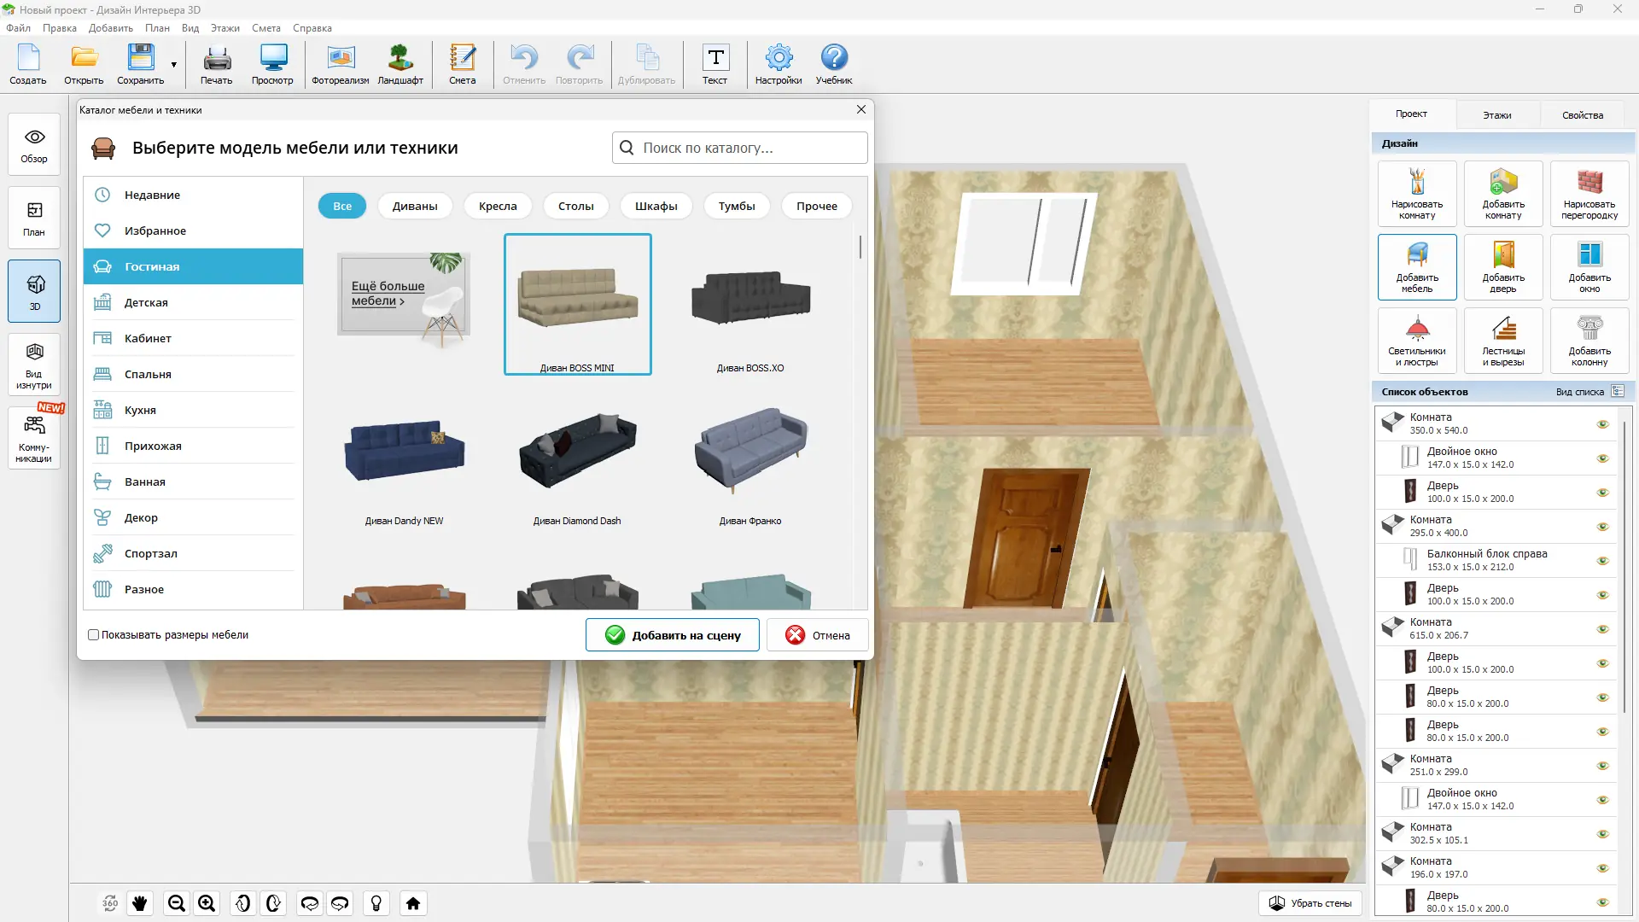
Task: Hide the Двойное окно 147.0 first entry
Action: [1602, 458]
